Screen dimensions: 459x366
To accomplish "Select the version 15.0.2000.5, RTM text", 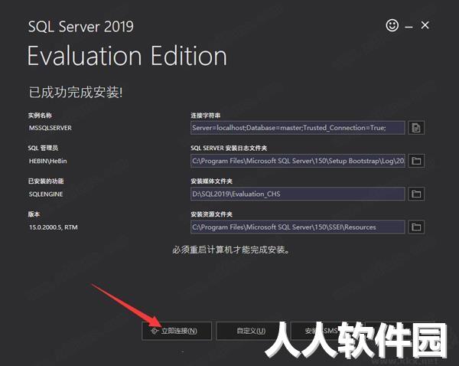I will (54, 227).
